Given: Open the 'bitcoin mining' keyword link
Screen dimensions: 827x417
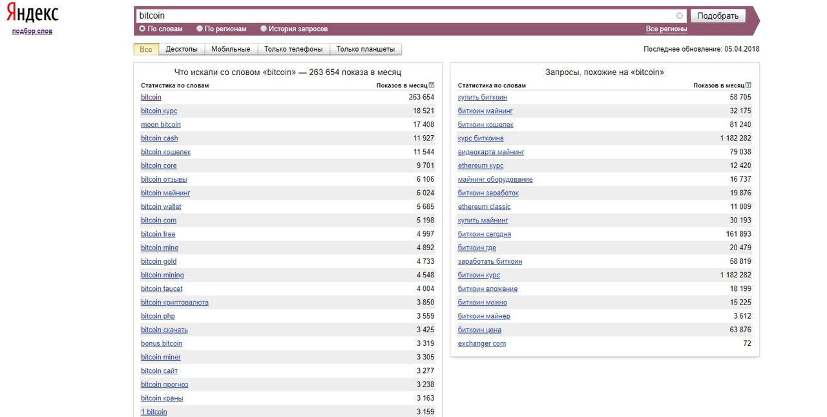Looking at the screenshot, I should tap(162, 275).
